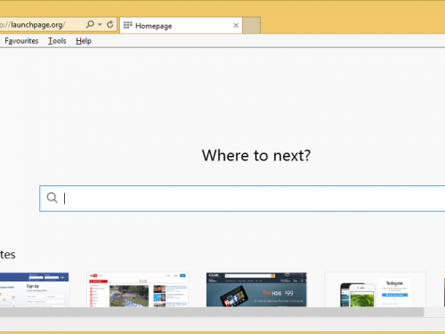Click the Homepage tab grid favicon
Image resolution: width=445 pixels, height=334 pixels.
(x=128, y=25)
